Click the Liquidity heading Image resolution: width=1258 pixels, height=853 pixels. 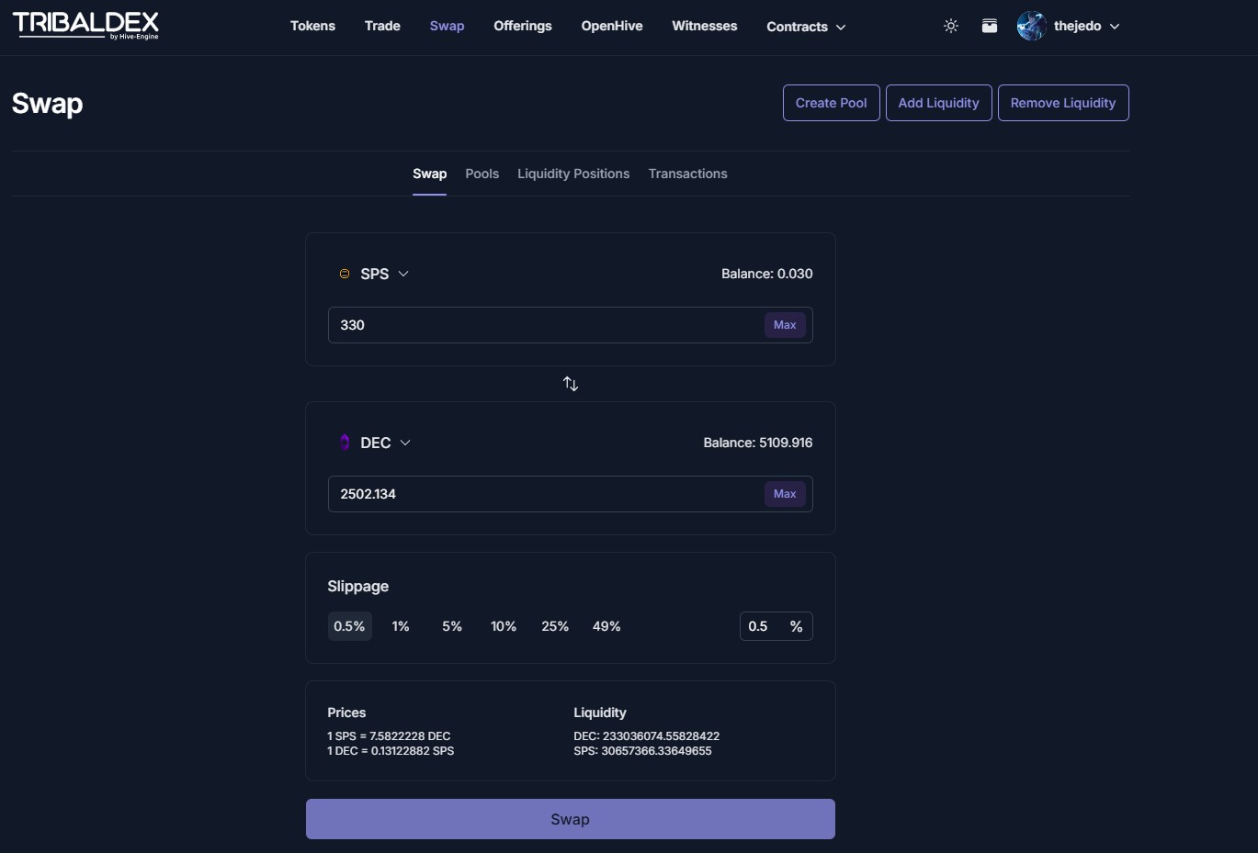pyautogui.click(x=600, y=713)
